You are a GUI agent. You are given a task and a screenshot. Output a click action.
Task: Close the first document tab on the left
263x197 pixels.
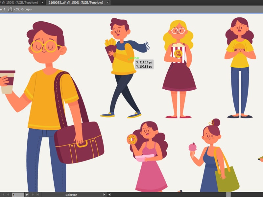(x=42, y=3)
